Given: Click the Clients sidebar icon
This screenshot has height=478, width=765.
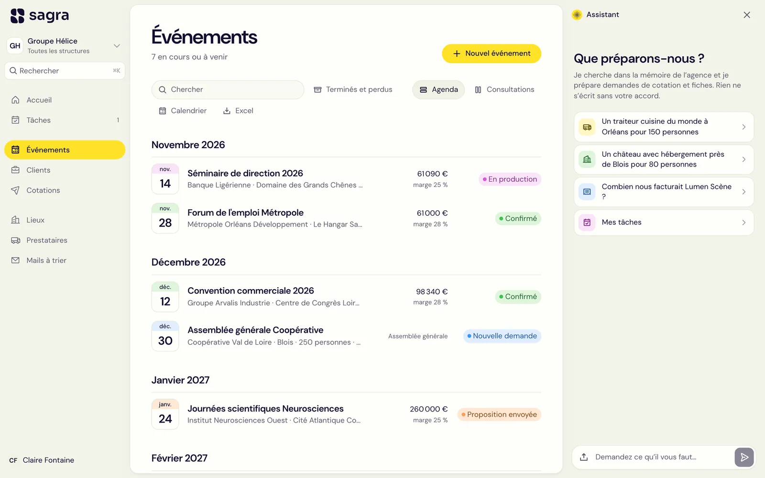Looking at the screenshot, I should tap(15, 170).
